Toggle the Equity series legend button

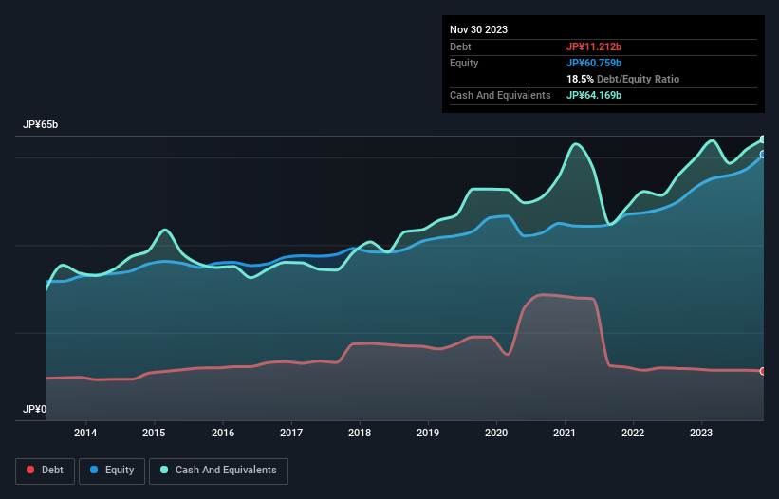pos(112,471)
